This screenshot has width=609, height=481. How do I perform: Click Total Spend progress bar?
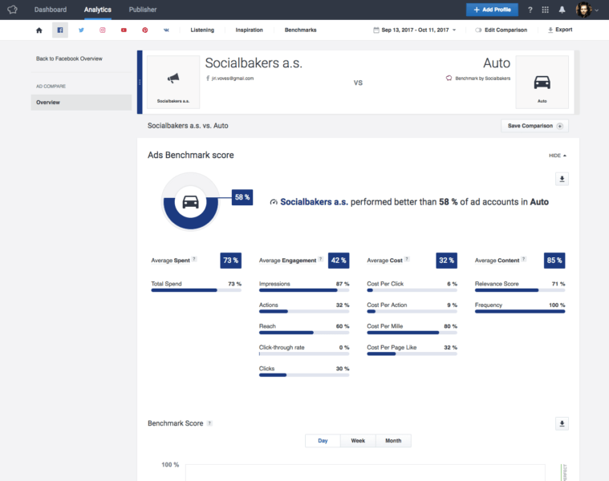click(196, 290)
